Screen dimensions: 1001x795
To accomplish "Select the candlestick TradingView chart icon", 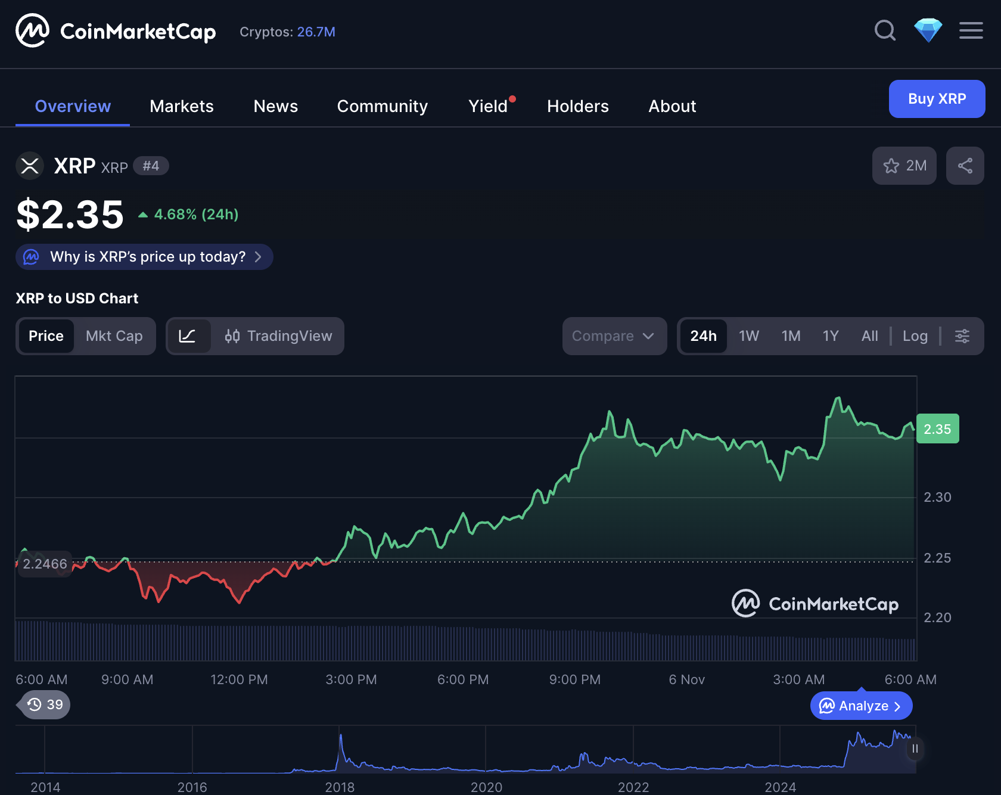I will 232,336.
